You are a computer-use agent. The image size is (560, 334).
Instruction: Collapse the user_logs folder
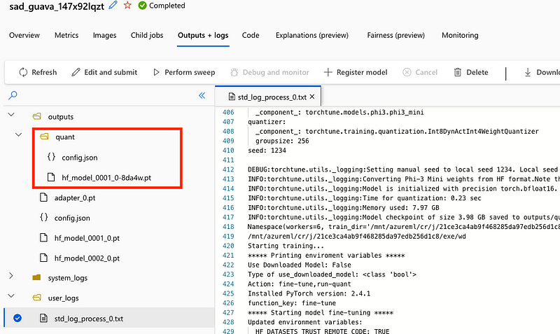(11, 298)
